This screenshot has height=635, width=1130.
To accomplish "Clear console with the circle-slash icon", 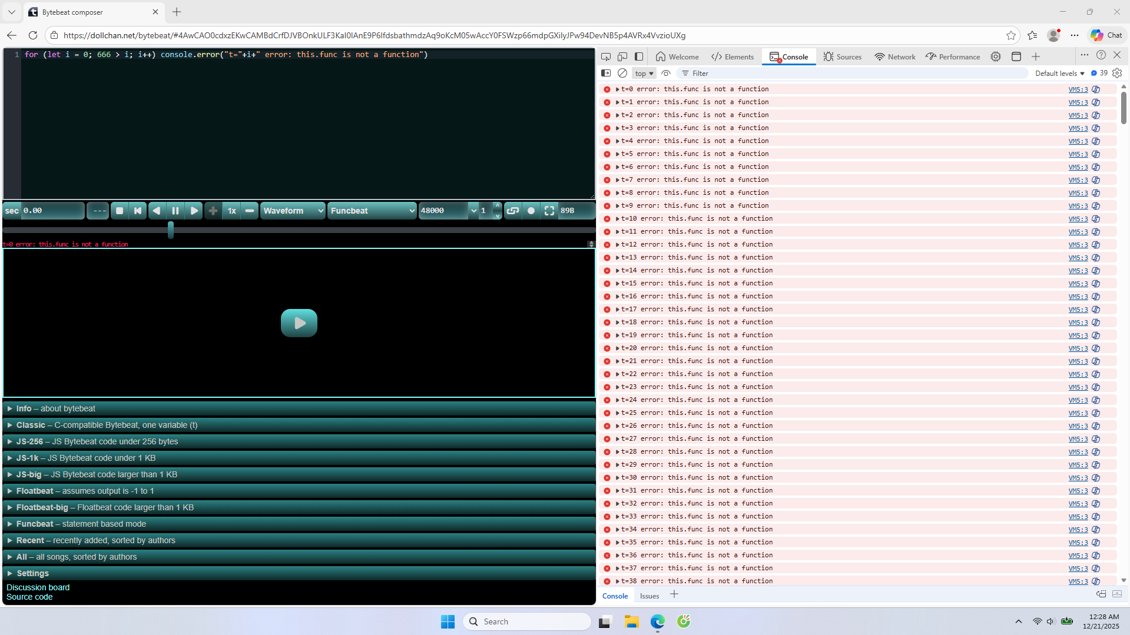I will coord(622,73).
